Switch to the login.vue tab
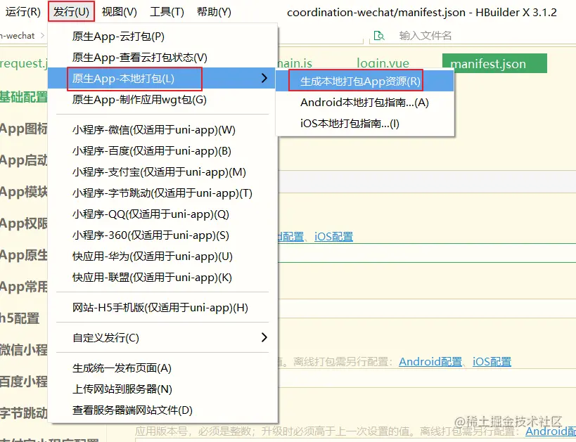The width and height of the screenshot is (576, 442). (x=383, y=63)
